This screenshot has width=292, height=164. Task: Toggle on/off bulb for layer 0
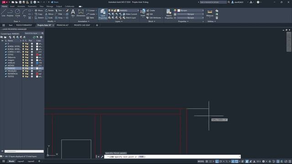tap(23, 44)
